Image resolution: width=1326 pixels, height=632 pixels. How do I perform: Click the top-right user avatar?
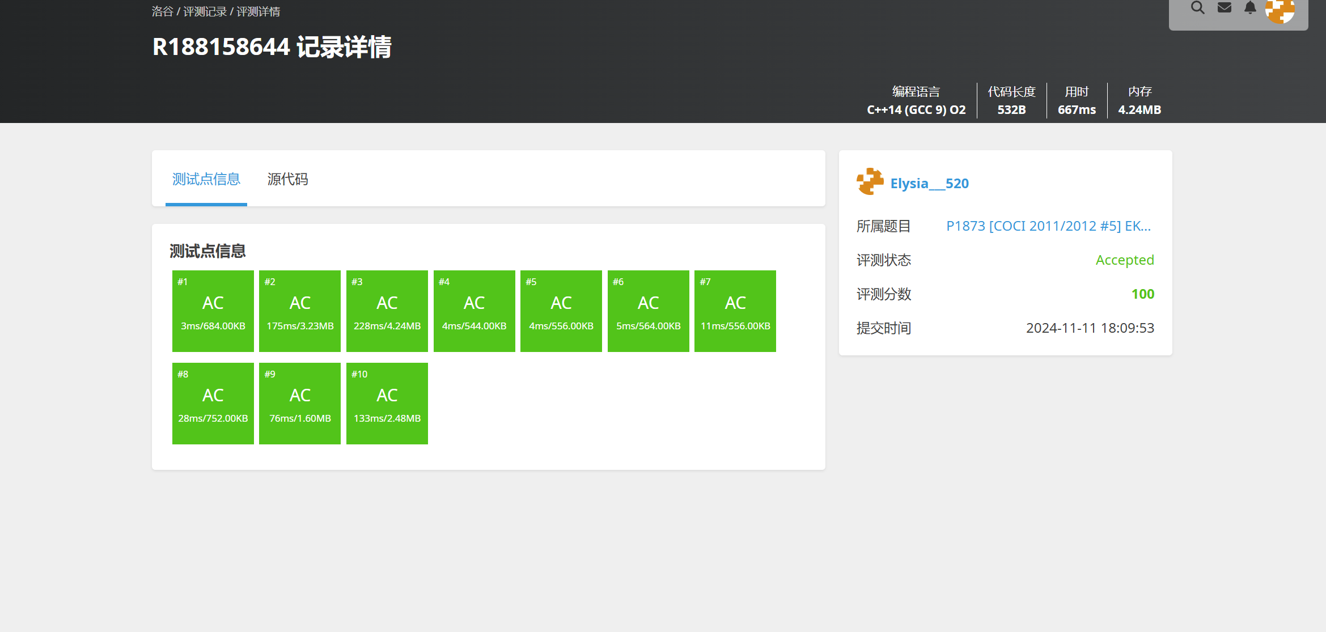(x=1280, y=10)
